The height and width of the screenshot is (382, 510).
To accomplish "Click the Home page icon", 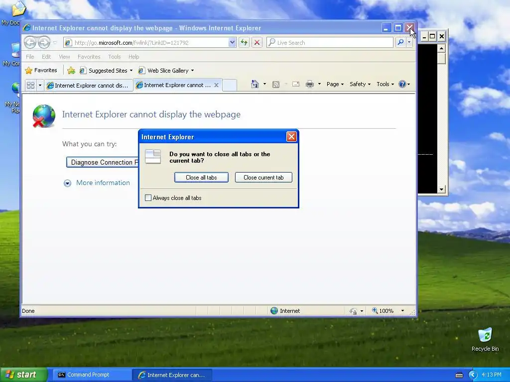I will pos(255,84).
